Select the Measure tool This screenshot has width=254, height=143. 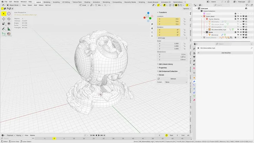coord(9,29)
